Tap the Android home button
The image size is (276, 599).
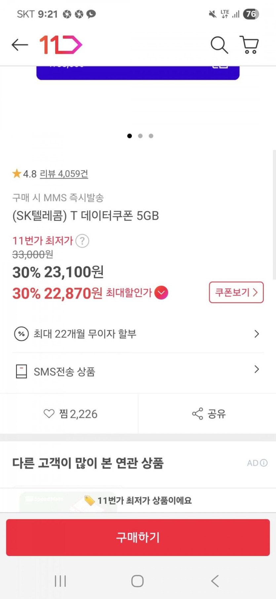click(138, 581)
